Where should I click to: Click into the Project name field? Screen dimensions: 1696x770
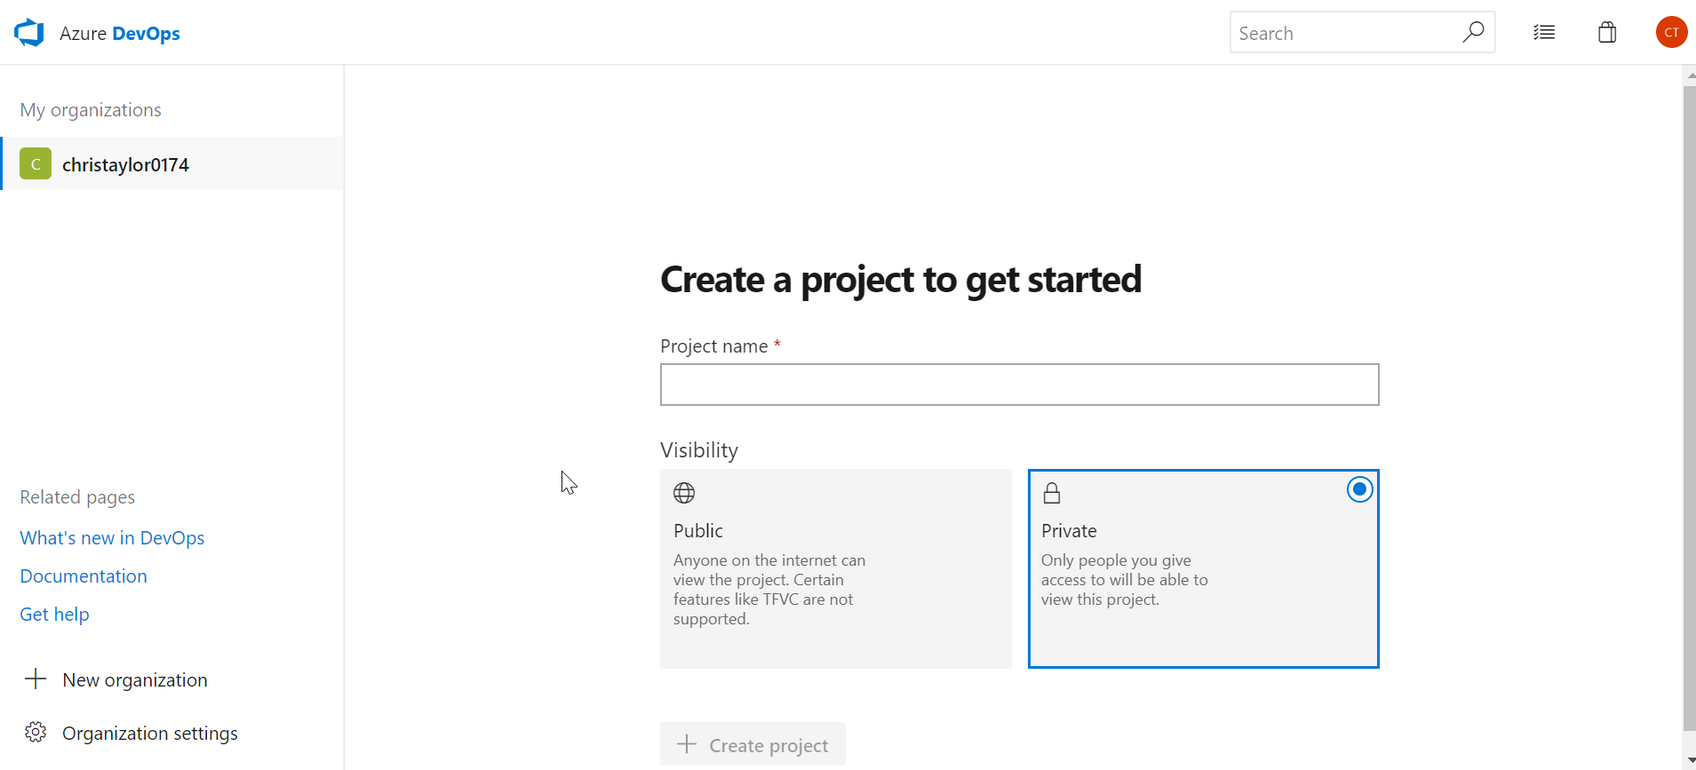[1019, 385]
